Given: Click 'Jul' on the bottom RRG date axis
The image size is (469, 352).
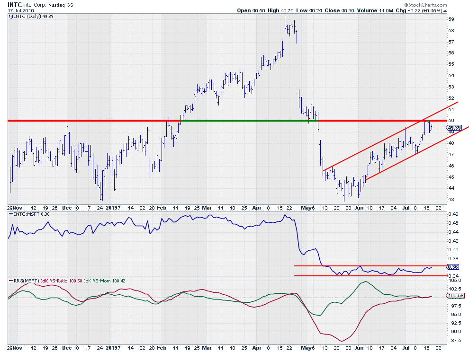Looking at the screenshot, I should pyautogui.click(x=406, y=348).
